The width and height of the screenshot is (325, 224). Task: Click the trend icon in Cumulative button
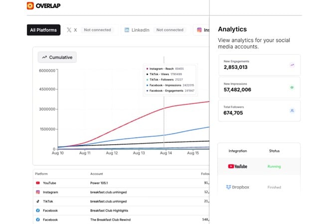(x=44, y=57)
